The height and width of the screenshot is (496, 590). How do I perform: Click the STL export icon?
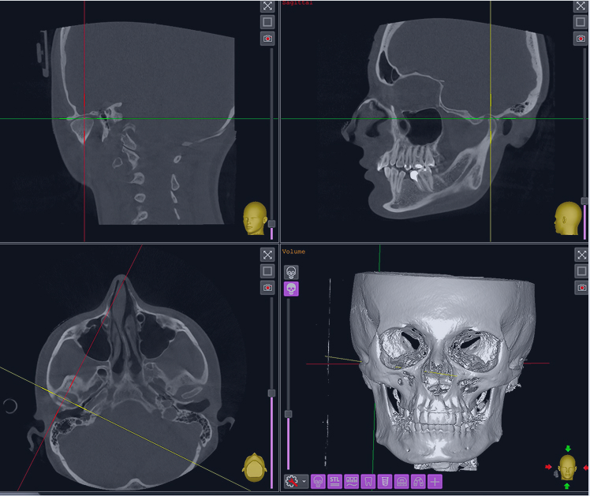(334, 481)
